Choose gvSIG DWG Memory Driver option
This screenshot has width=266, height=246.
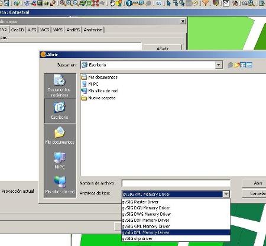pos(176,214)
